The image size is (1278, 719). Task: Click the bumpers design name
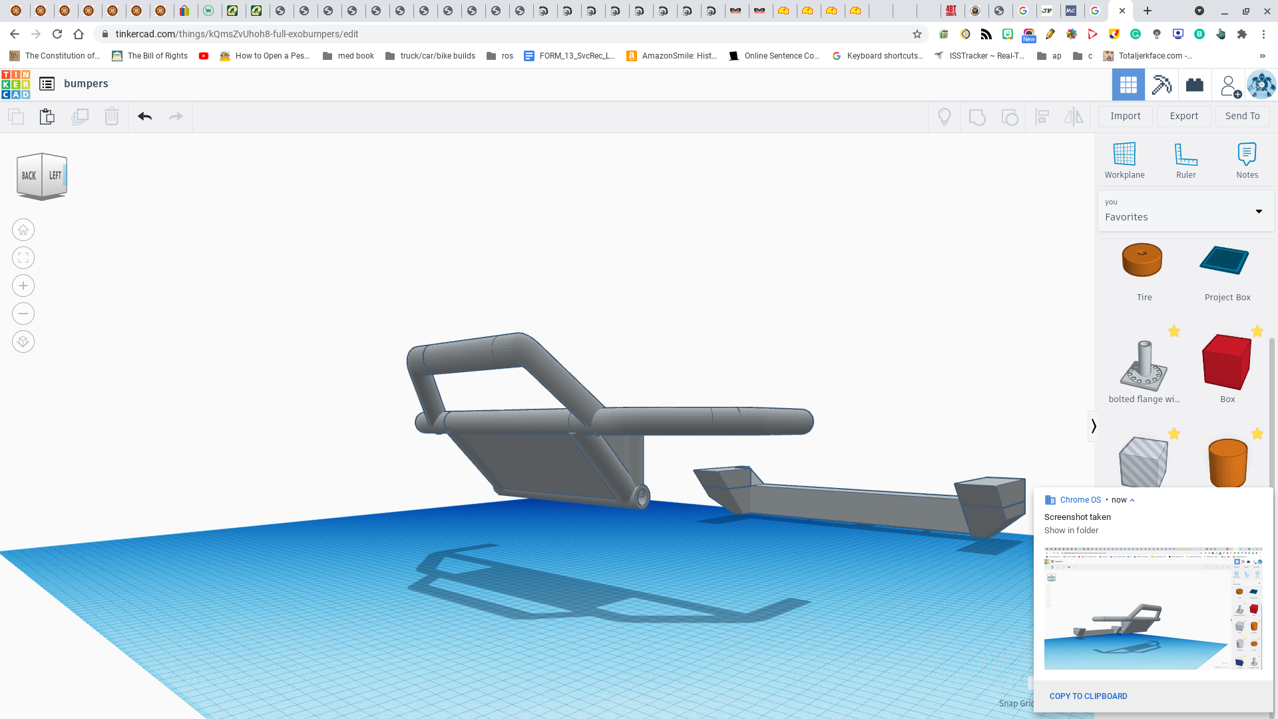(x=86, y=83)
